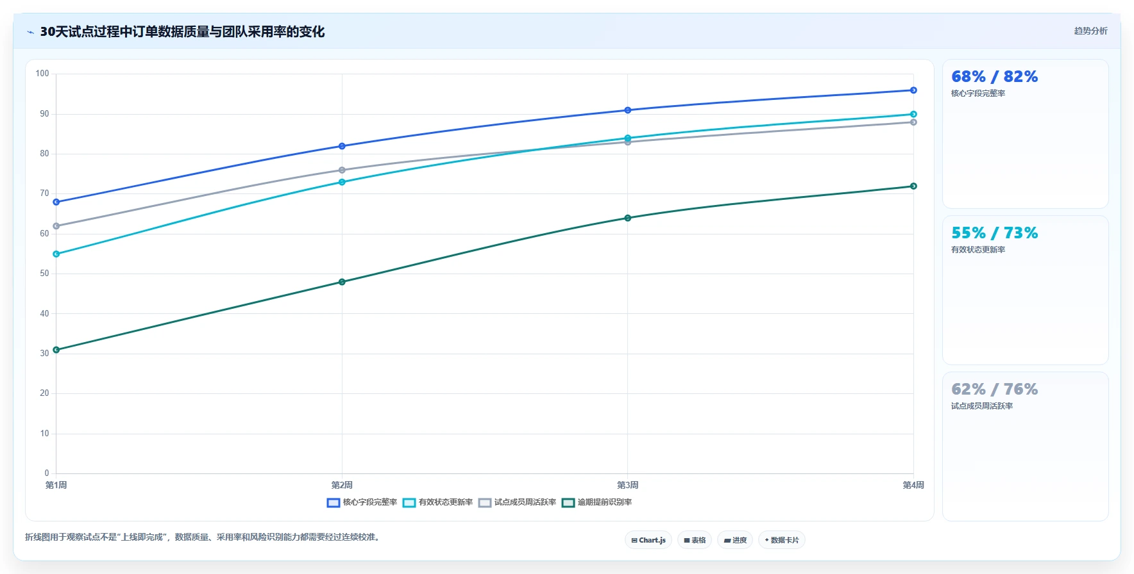Click the 50 y-axis tick label
Image resolution: width=1134 pixels, height=574 pixels.
coord(44,274)
